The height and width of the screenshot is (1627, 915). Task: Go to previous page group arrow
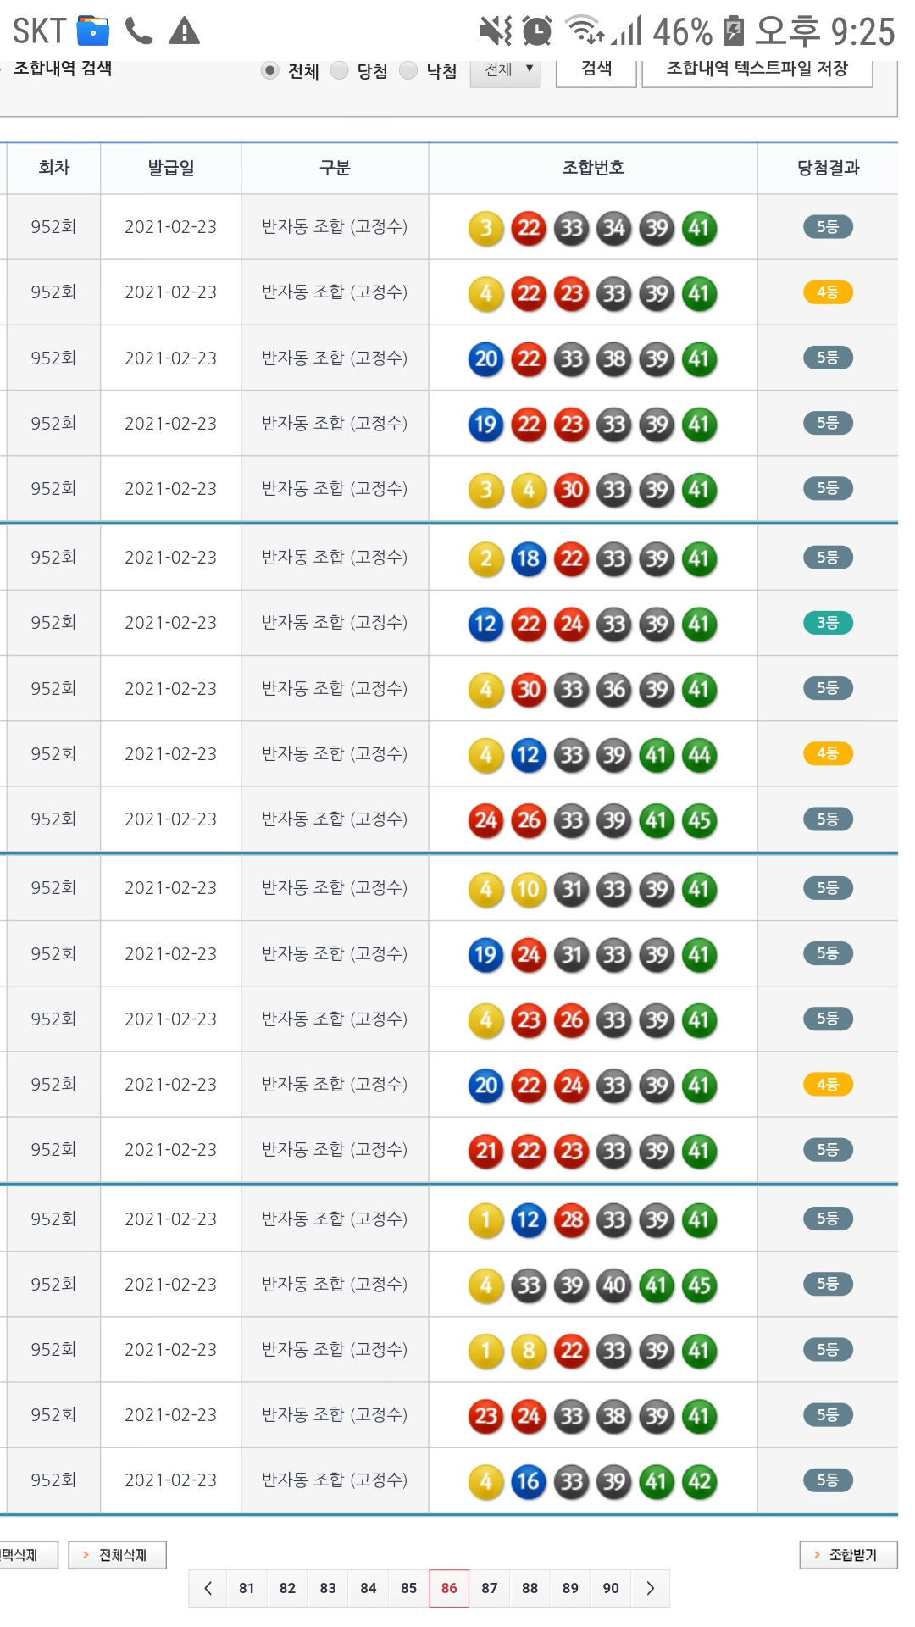click(208, 1588)
